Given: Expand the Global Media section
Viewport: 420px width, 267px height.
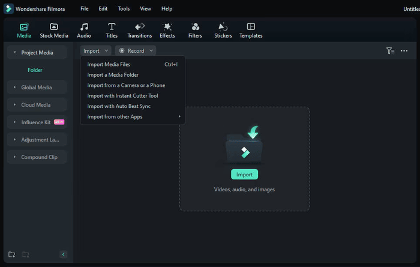Looking at the screenshot, I should (x=37, y=88).
